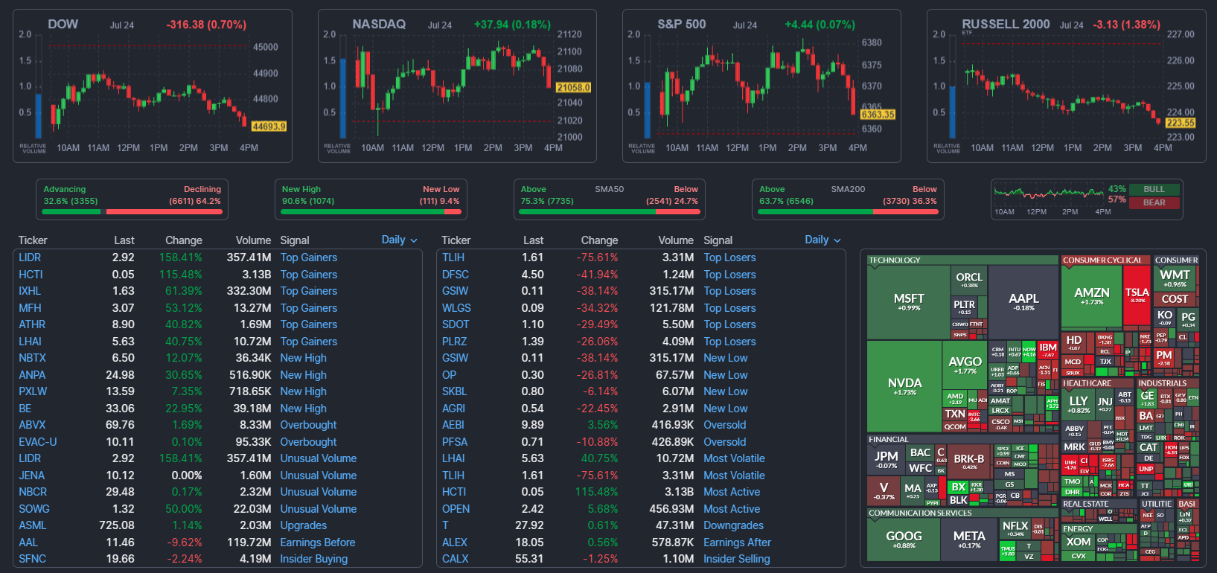The width and height of the screenshot is (1217, 573).
Task: Open ticker HCTI in Top Gainers row
Action: [31, 275]
